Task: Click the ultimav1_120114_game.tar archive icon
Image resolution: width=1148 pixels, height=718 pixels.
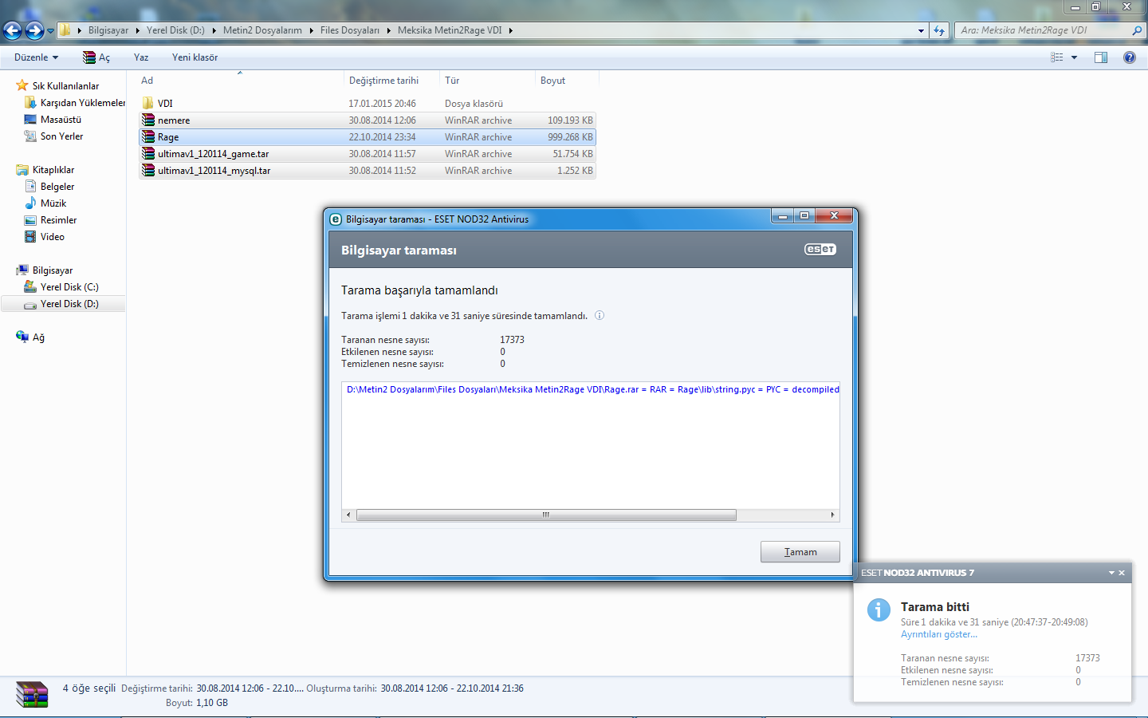Action: coord(148,153)
